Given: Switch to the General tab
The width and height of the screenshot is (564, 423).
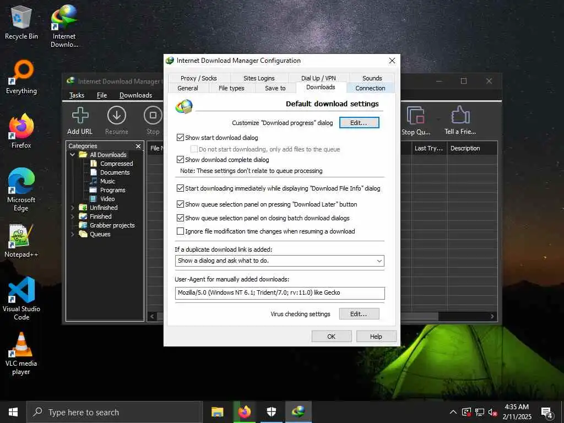Looking at the screenshot, I should 188,88.
